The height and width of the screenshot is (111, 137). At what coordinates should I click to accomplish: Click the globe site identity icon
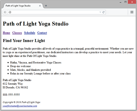[10, 12]
